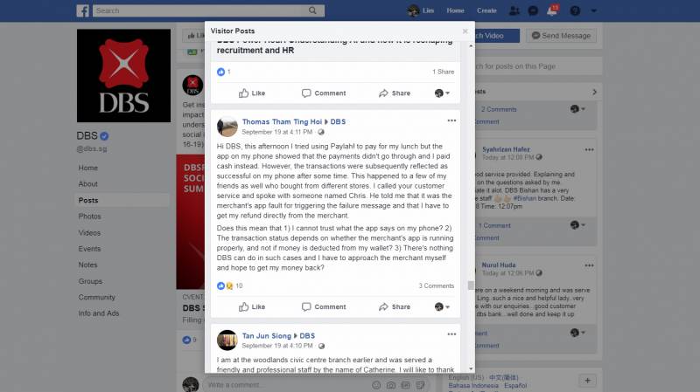700x392 pixels.
Task: Open the help question mark icon
Action: [575, 10]
